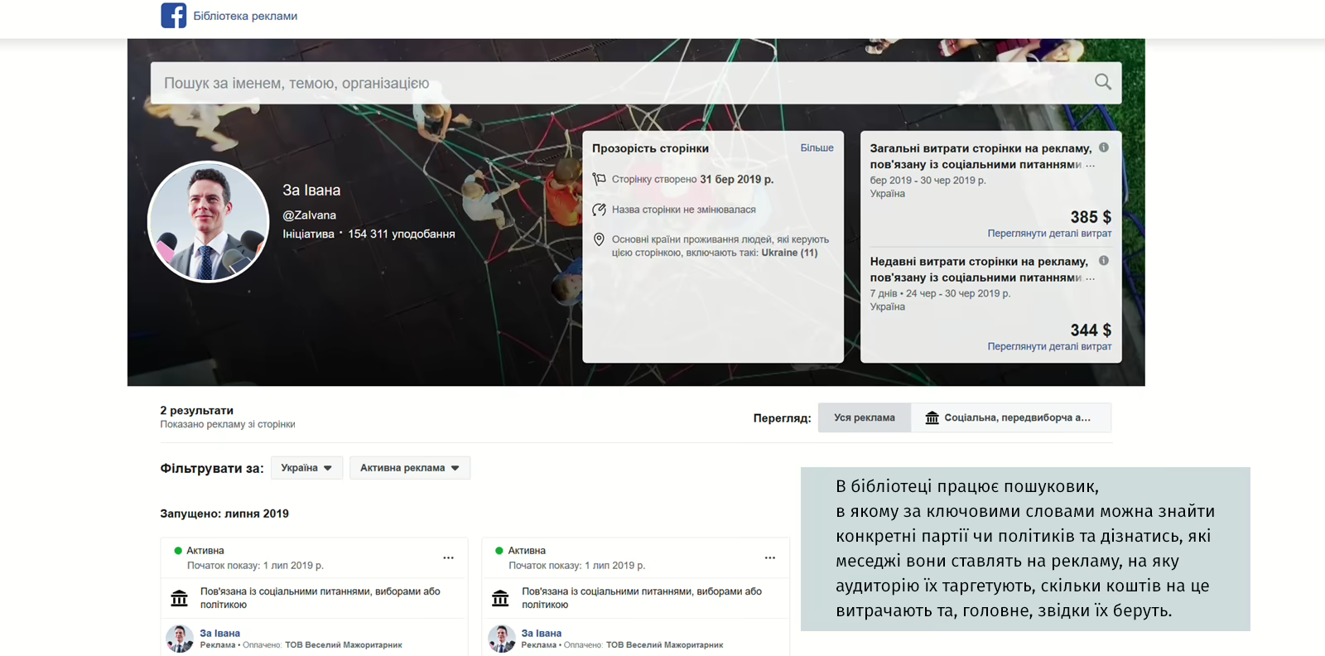Open За Івана page link in first ad

click(219, 633)
